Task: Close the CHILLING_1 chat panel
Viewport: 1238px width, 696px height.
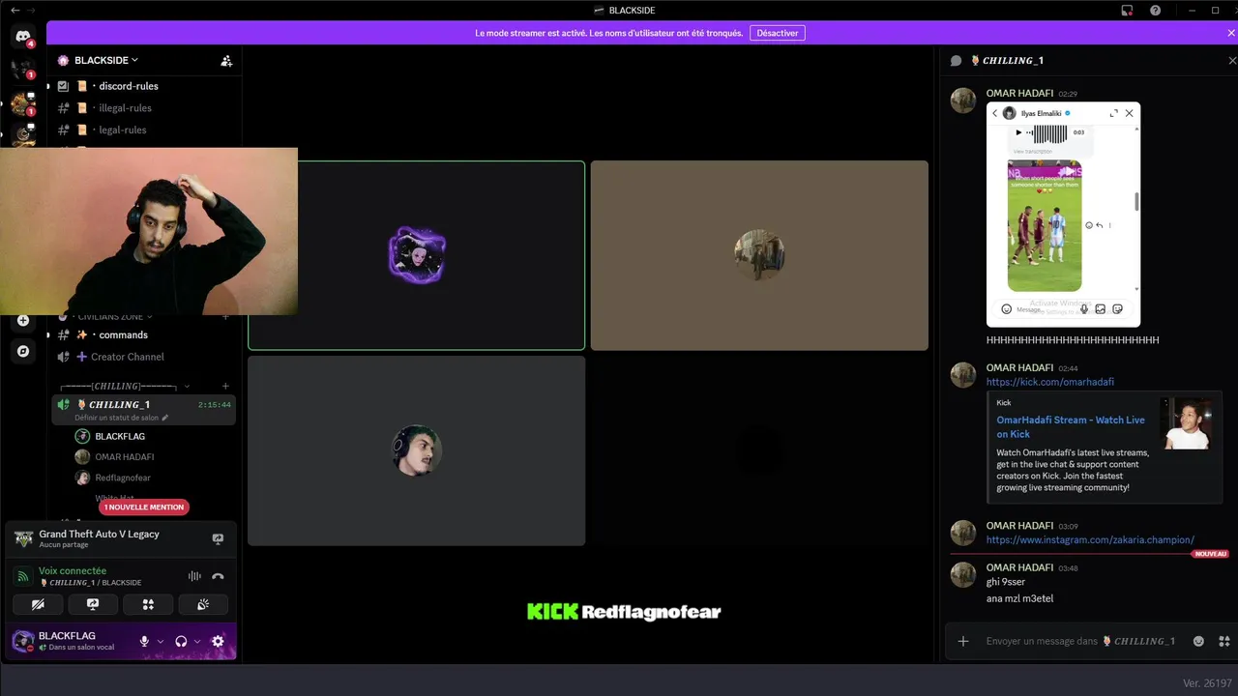Action: click(x=1231, y=60)
